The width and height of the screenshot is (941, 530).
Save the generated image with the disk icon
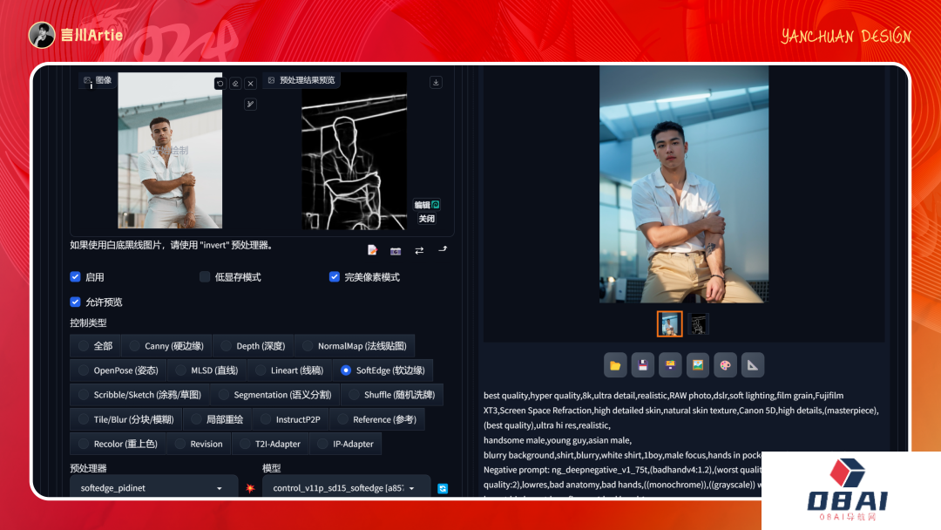pyautogui.click(x=643, y=365)
